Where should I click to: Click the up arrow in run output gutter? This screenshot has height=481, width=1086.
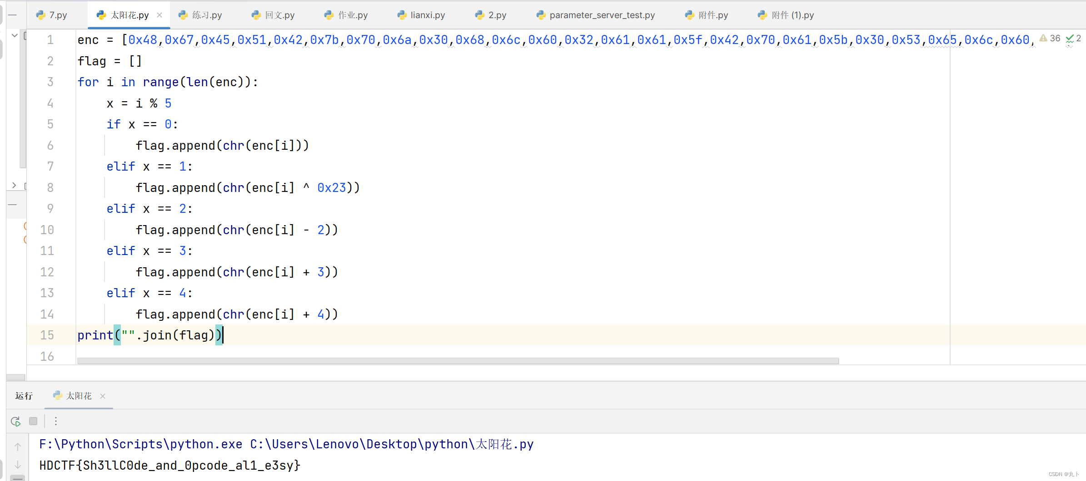pyautogui.click(x=18, y=447)
